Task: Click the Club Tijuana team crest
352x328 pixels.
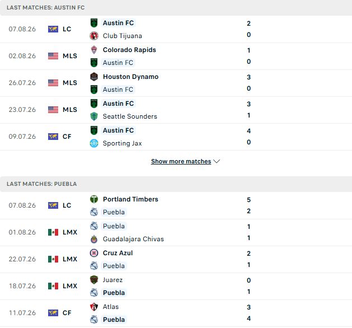Action: click(94, 36)
